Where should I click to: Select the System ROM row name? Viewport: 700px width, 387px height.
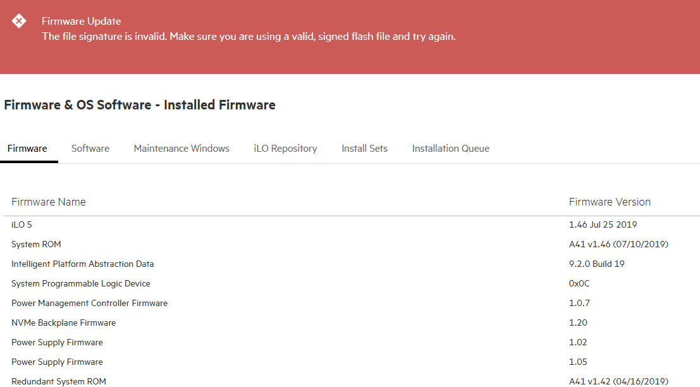pyautogui.click(x=36, y=244)
